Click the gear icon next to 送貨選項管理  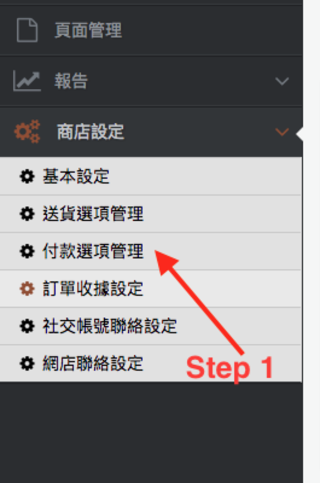[27, 214]
